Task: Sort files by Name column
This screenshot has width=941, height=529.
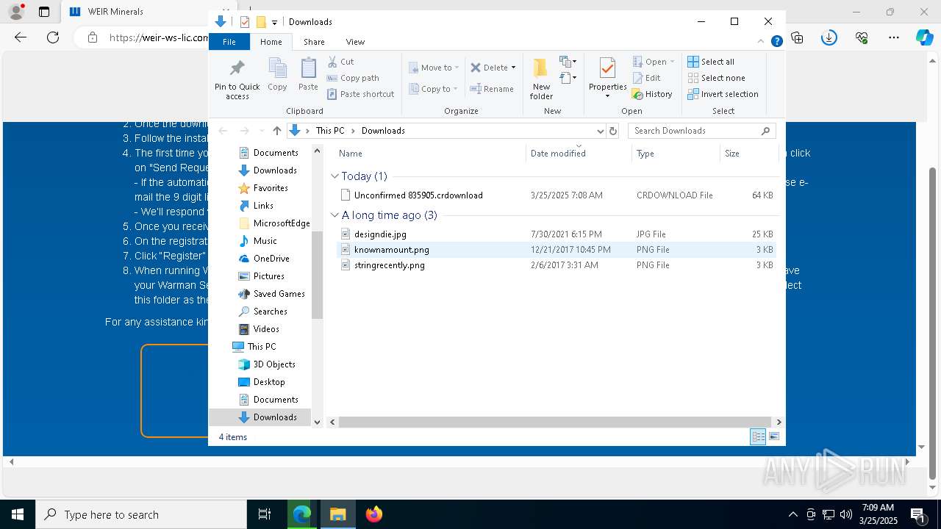Action: click(431, 154)
